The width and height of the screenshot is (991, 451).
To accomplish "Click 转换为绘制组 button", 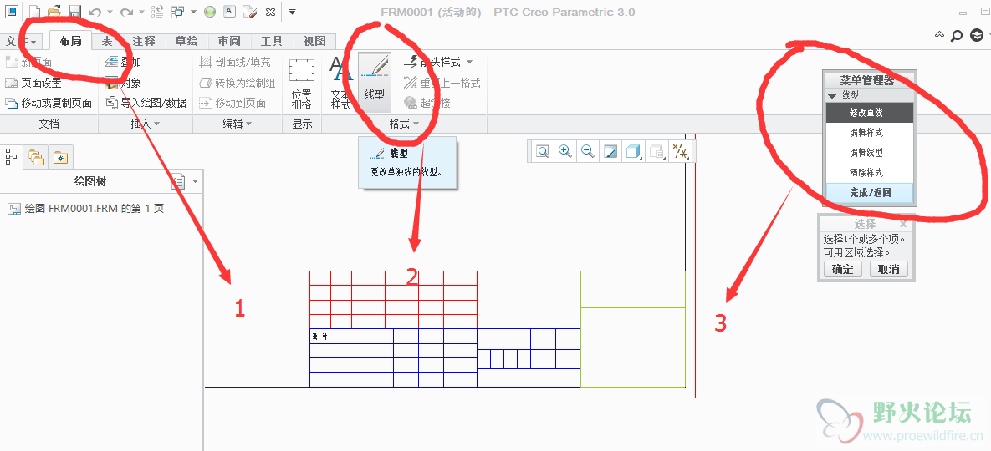I will tap(237, 83).
